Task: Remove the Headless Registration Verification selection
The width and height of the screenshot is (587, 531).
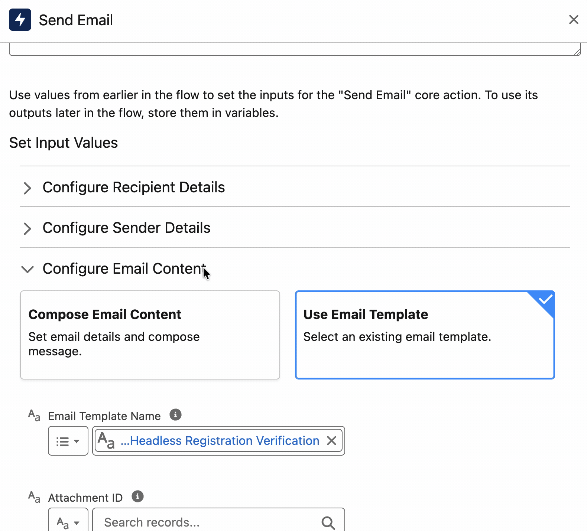Action: [331, 441]
